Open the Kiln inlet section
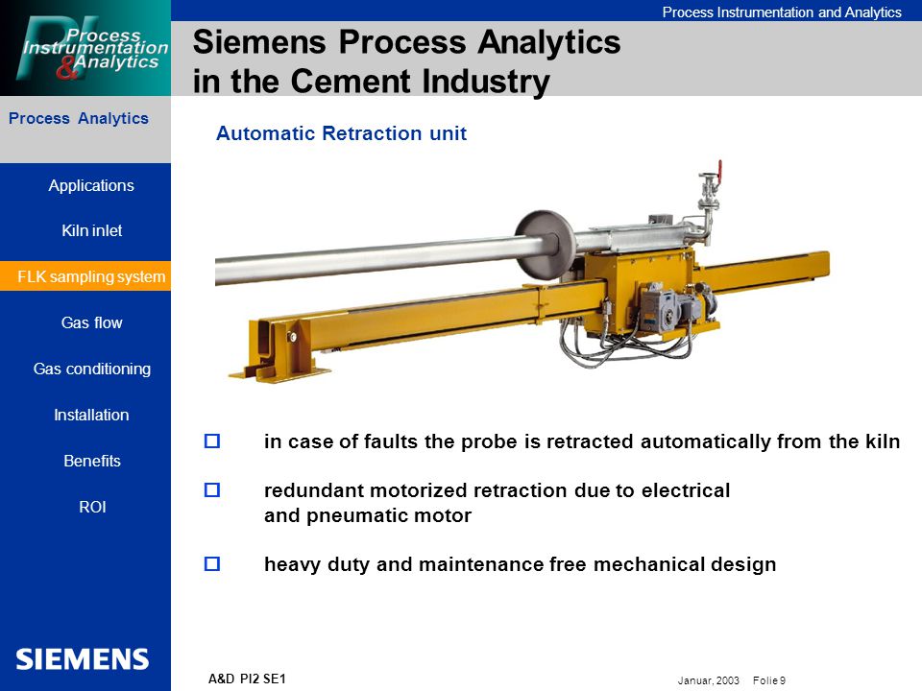The height and width of the screenshot is (691, 922). click(x=92, y=231)
